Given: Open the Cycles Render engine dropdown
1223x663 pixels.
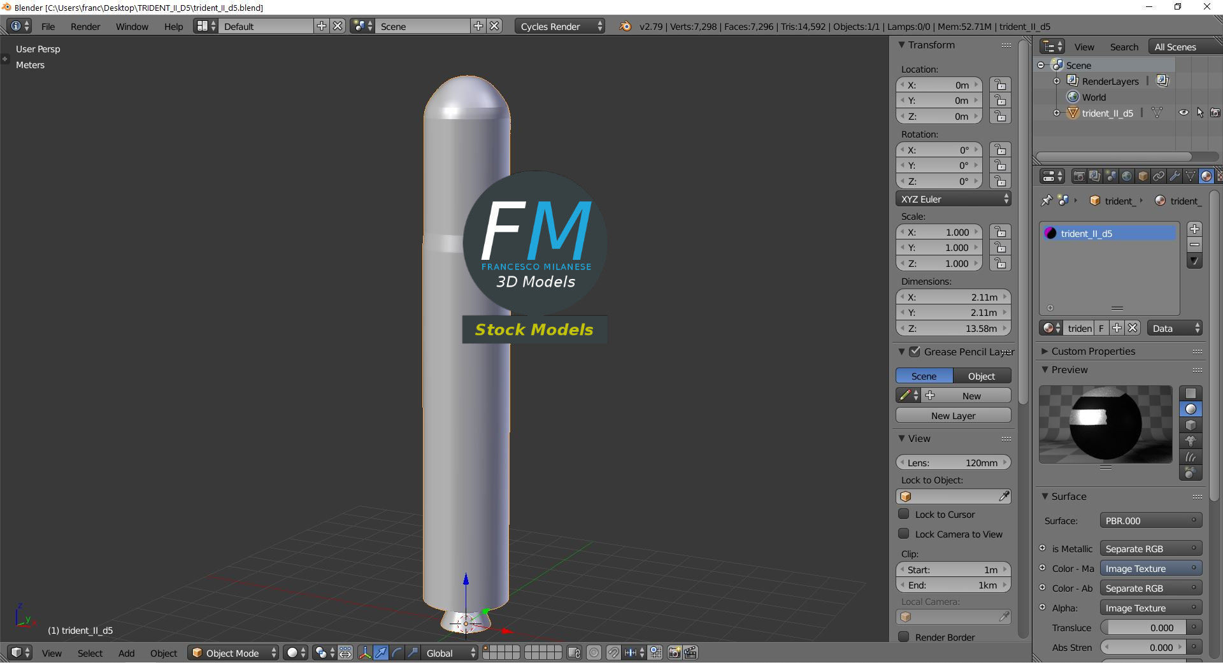Looking at the screenshot, I should tap(559, 26).
